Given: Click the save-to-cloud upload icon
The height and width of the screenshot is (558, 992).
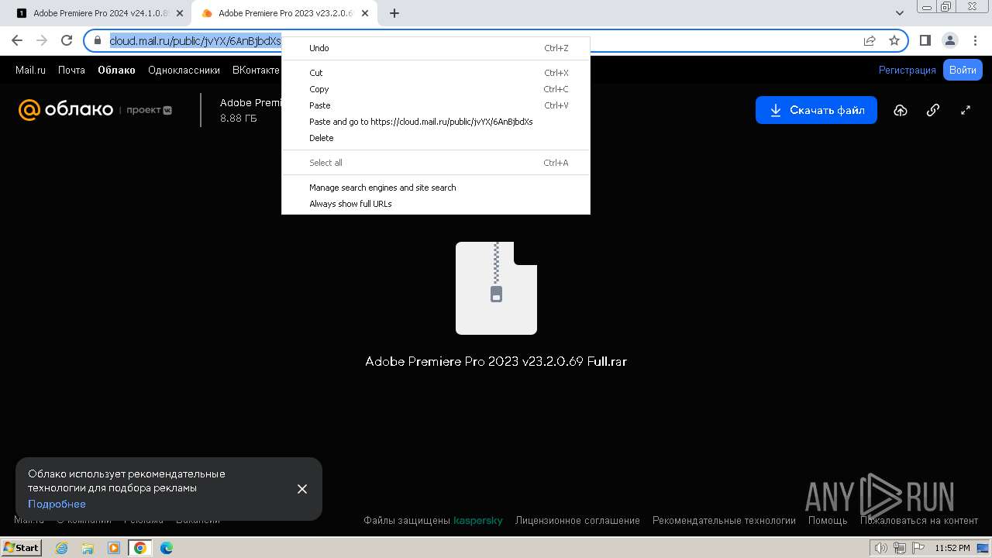Looking at the screenshot, I should pos(901,110).
